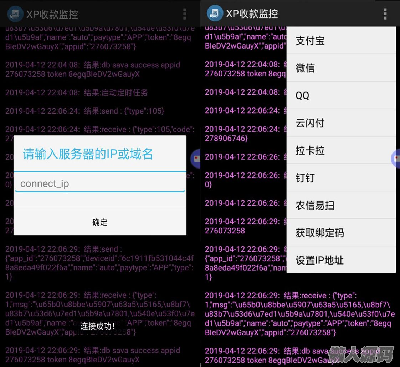400x367 pixels.
Task: Tap the 连接成功! toast message
Action: pos(98,326)
